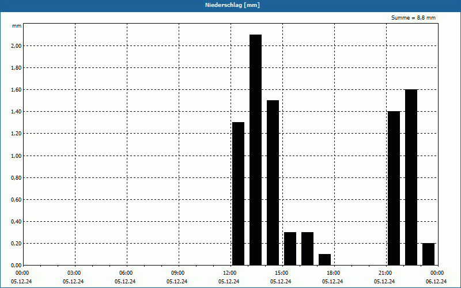
Task: Click the 21:00 x-axis time label
Action: tap(386, 273)
